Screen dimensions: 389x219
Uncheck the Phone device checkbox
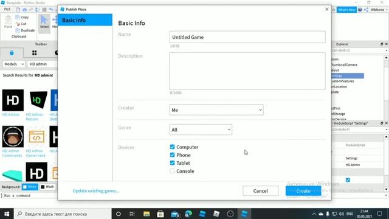(x=172, y=155)
